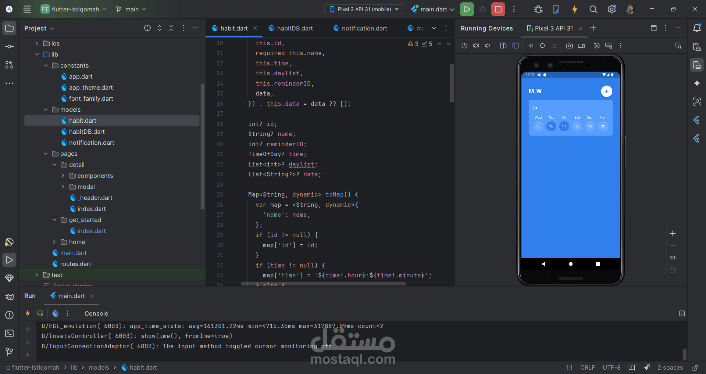Open IDE settings gear icon

pos(612,9)
